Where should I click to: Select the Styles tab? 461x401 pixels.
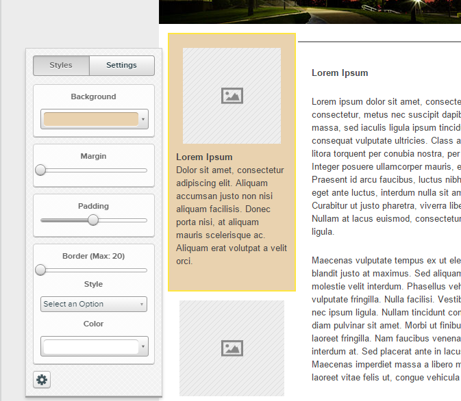(x=61, y=66)
